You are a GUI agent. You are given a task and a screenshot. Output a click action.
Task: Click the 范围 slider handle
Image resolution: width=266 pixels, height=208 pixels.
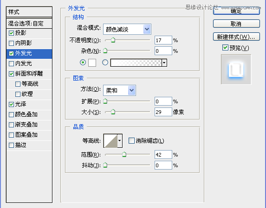[x=124, y=155]
